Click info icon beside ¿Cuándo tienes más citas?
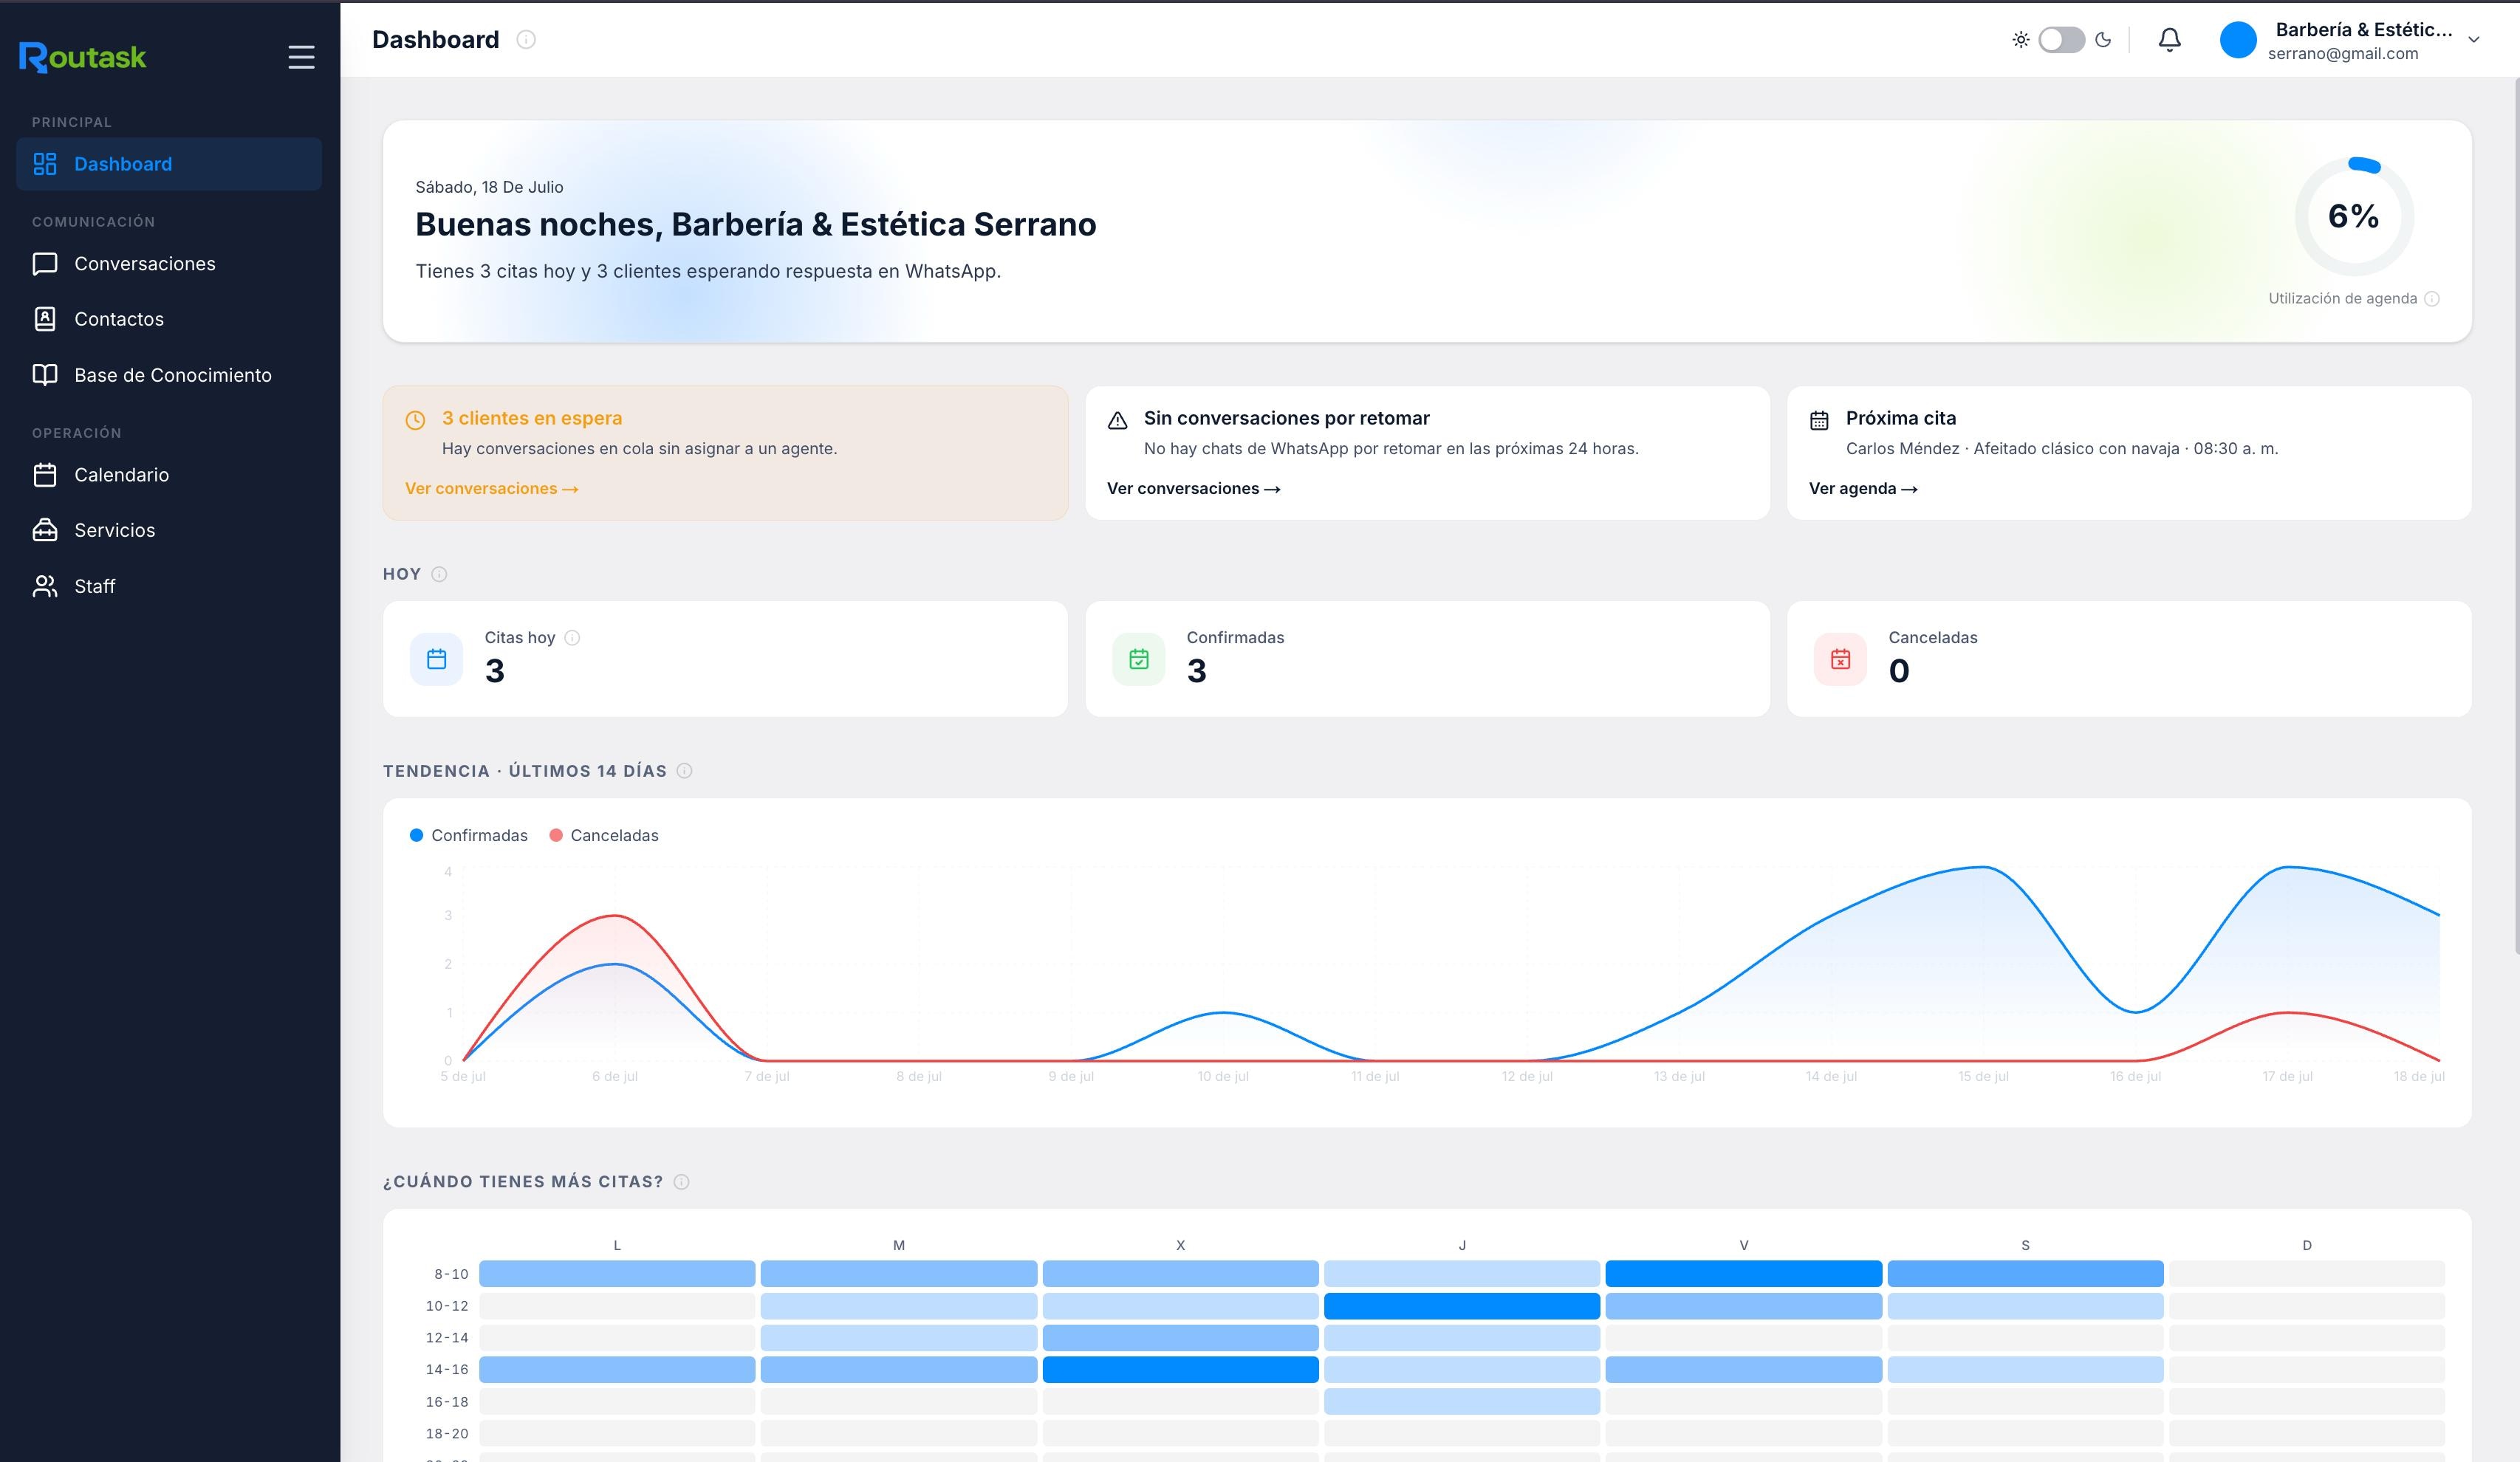The height and width of the screenshot is (1462, 2520). click(x=681, y=1182)
